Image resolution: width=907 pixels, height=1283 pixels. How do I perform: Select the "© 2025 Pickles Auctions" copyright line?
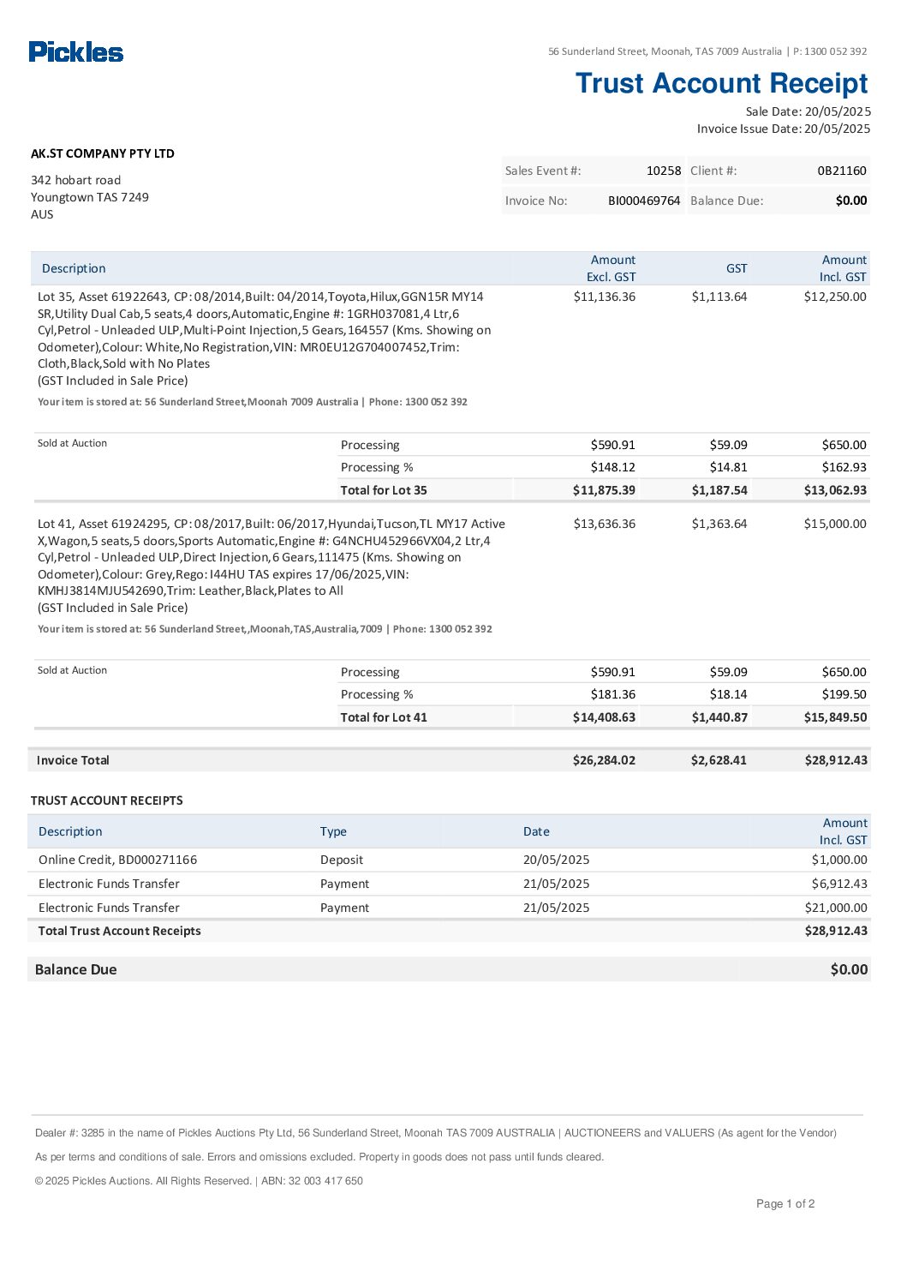(199, 1181)
